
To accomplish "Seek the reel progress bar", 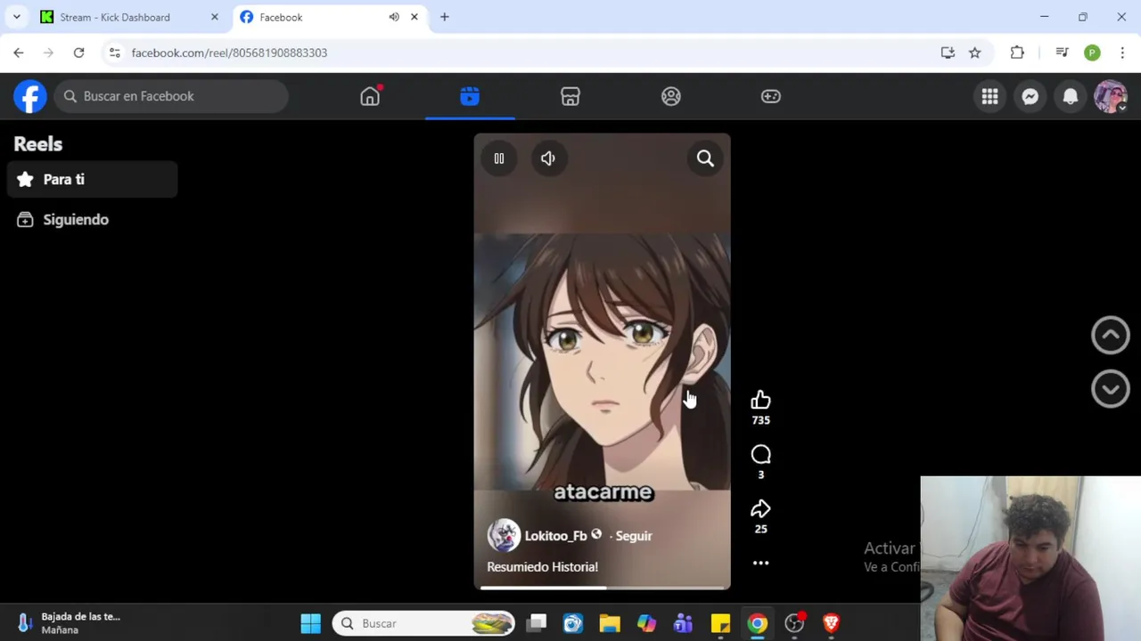I will point(603,588).
